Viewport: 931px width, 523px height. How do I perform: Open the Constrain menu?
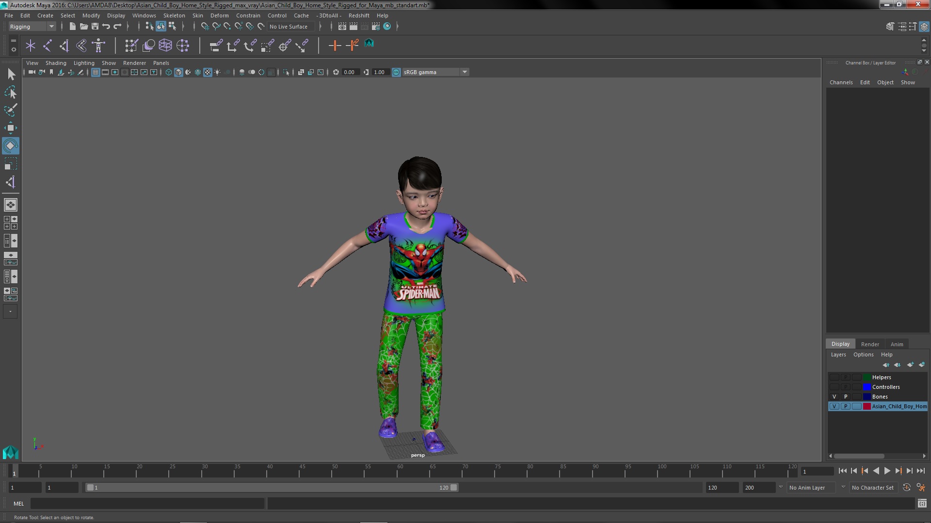248,15
